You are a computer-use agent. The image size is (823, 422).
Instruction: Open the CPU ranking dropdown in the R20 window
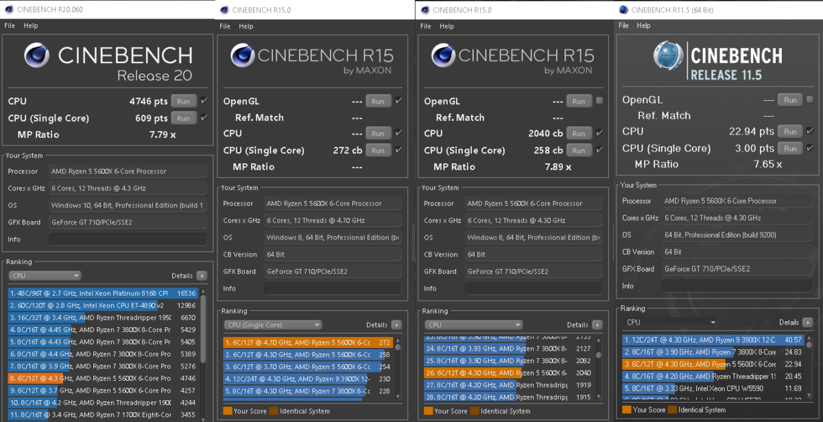(x=45, y=275)
